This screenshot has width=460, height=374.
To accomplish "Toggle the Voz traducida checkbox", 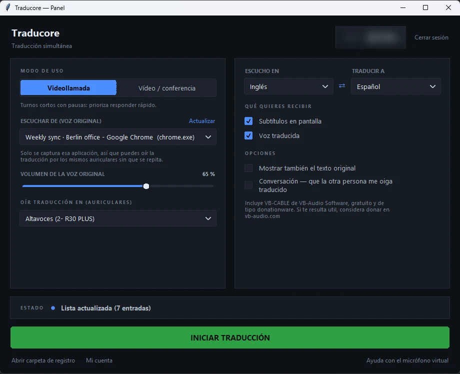I will 248,135.
